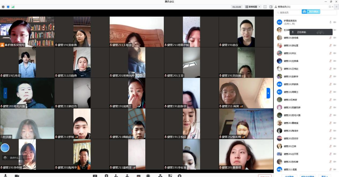Enter full screen mode
The width and height of the screenshot is (339, 177).
click(265, 7)
